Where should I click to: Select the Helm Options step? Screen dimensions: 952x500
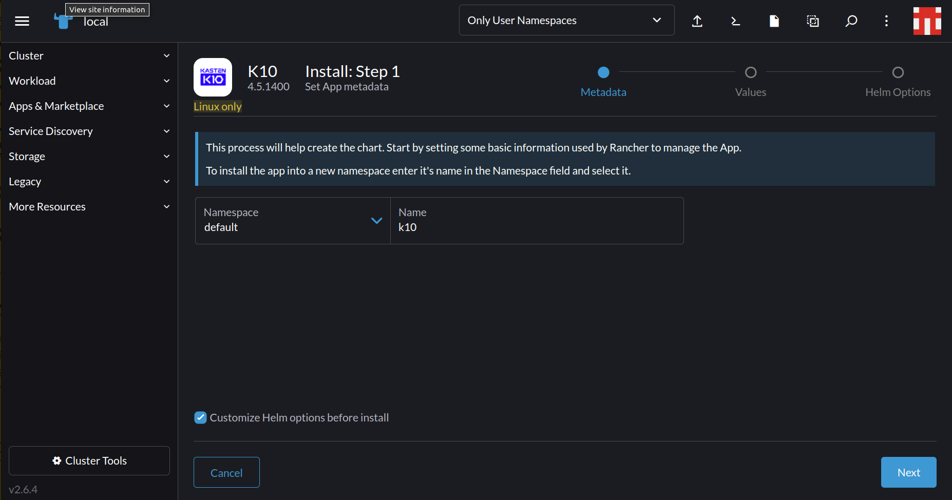(898, 73)
